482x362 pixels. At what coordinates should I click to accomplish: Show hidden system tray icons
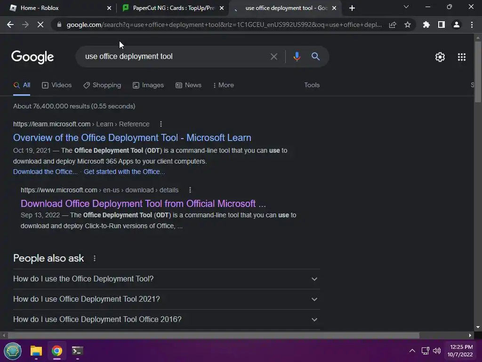(x=412, y=351)
